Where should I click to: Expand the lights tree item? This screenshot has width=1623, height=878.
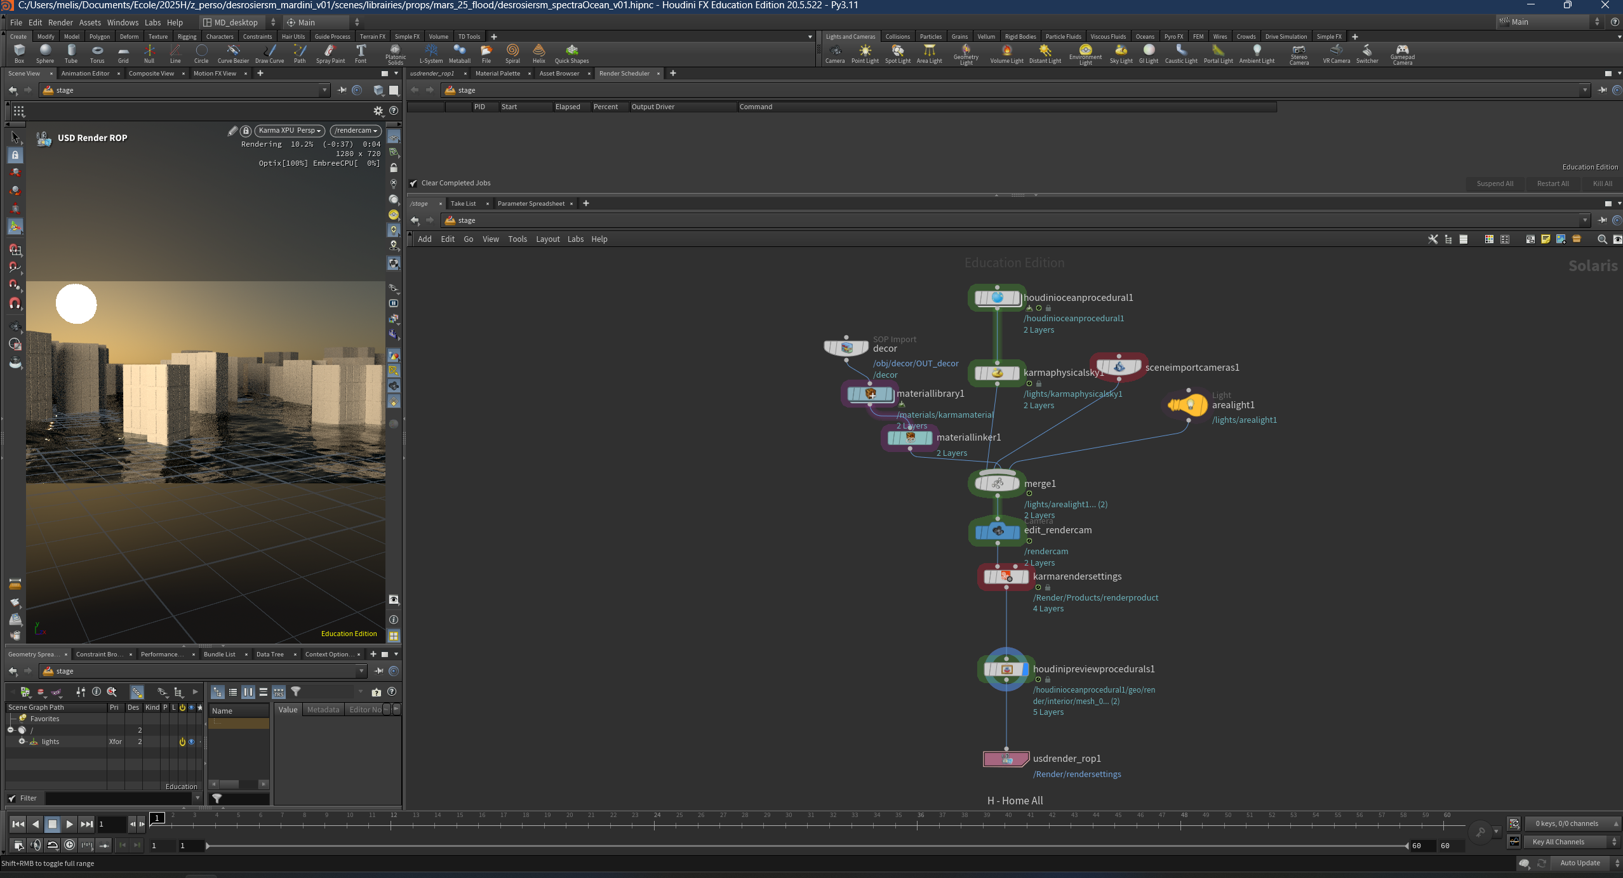click(x=22, y=742)
